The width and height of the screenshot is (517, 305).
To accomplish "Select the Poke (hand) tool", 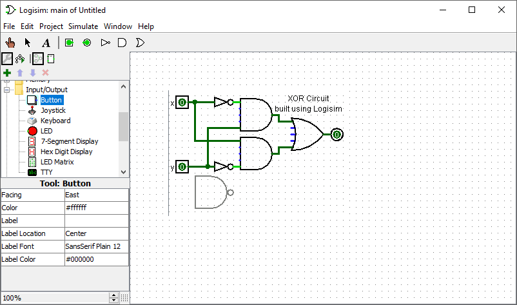I will 10,43.
